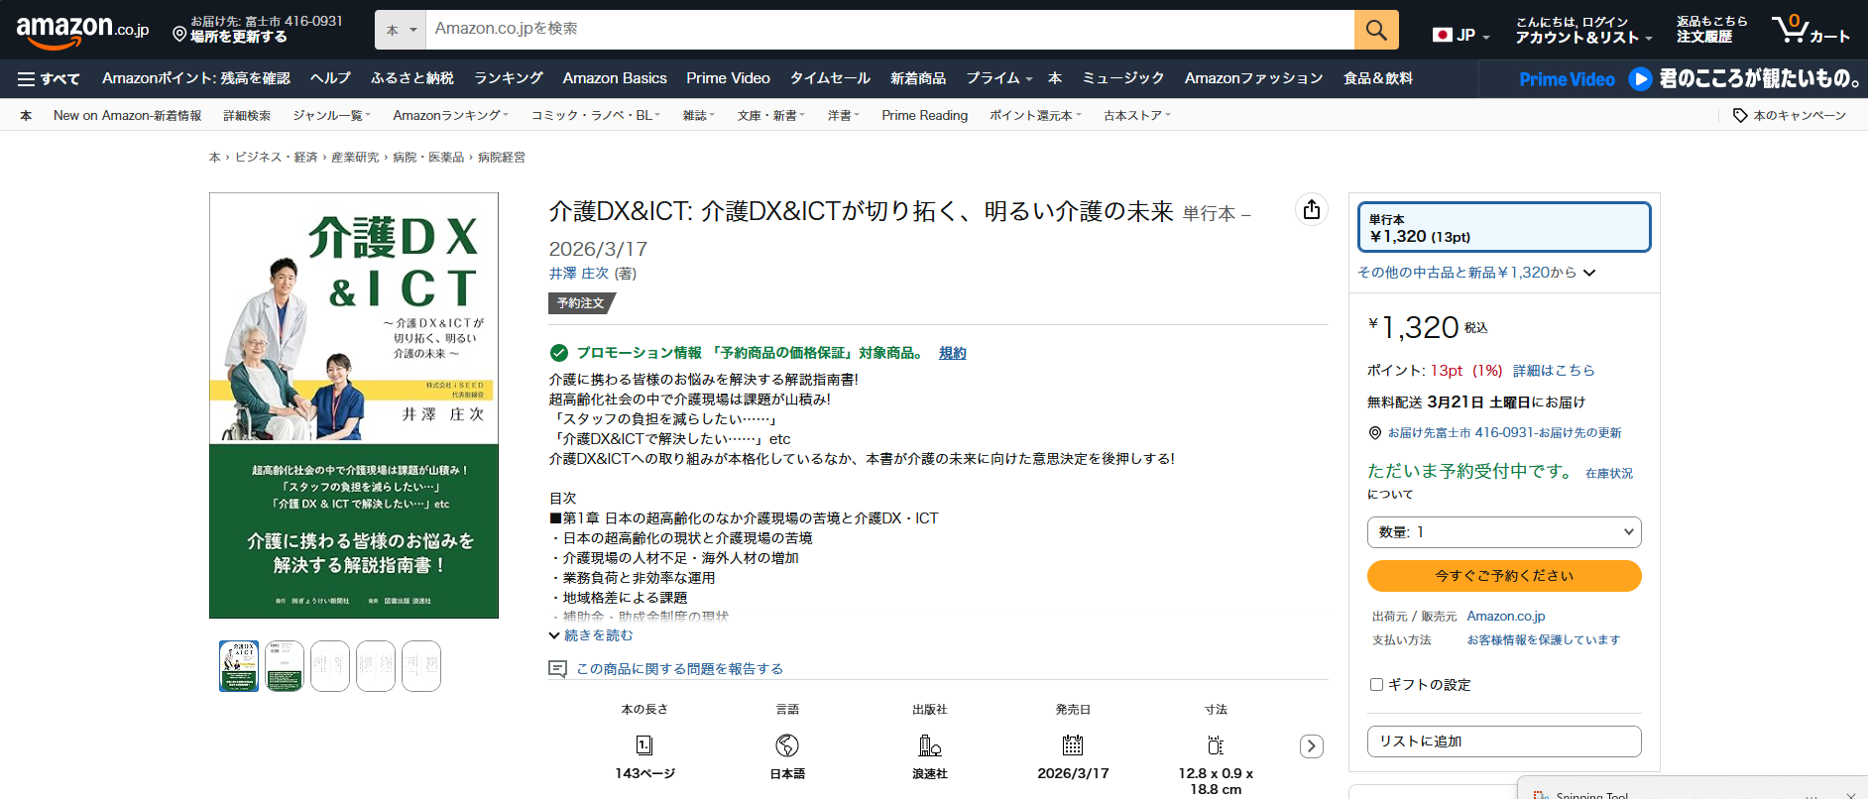Open タイムセール in the nav bar
The image size is (1868, 799).
[830, 78]
